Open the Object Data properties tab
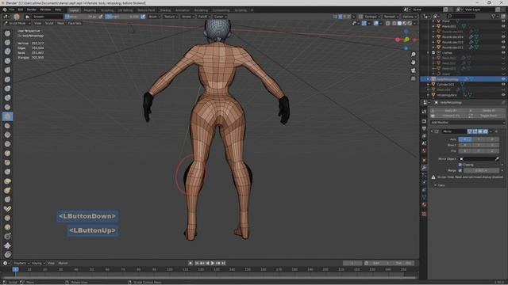508x285 pixels. click(x=424, y=197)
